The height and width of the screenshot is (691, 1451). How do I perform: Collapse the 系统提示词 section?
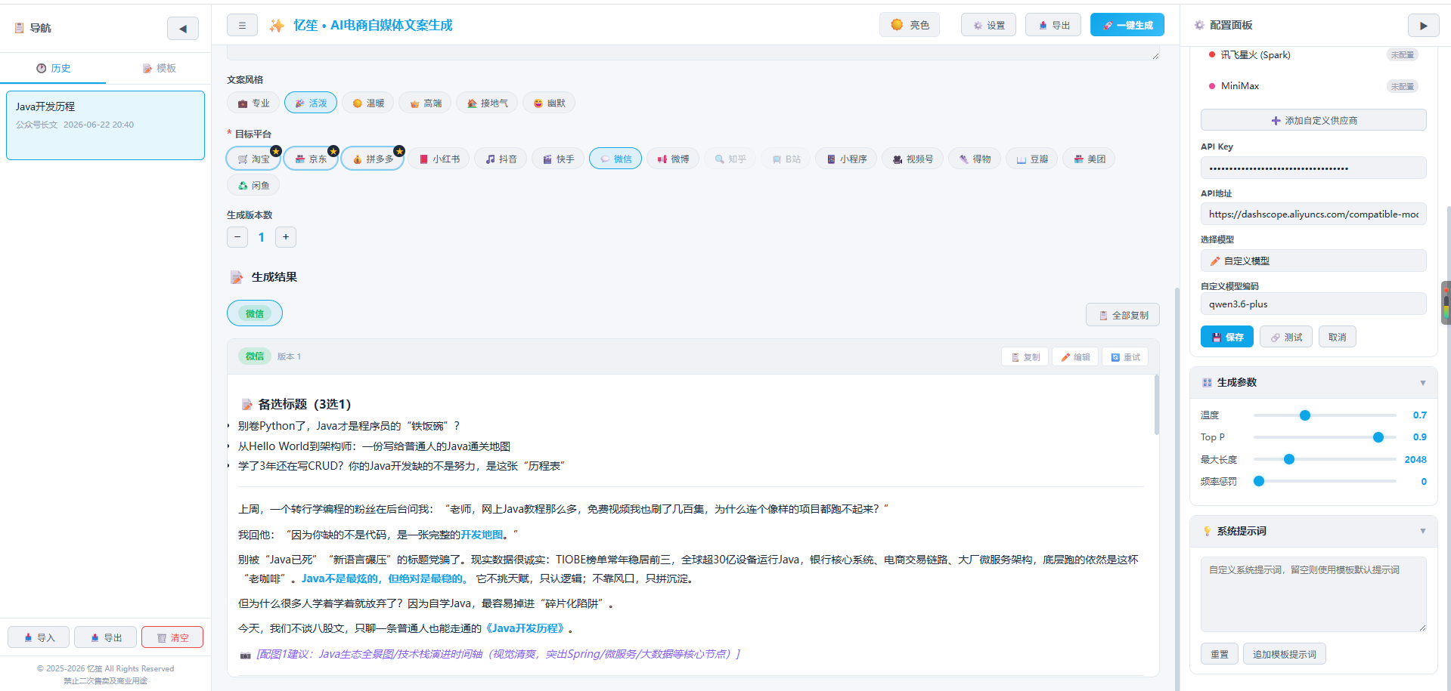1313,531
